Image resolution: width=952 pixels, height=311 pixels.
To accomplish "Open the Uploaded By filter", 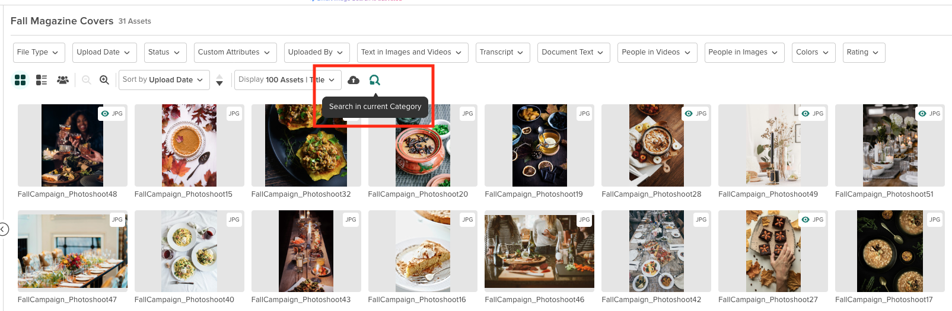I will point(317,53).
